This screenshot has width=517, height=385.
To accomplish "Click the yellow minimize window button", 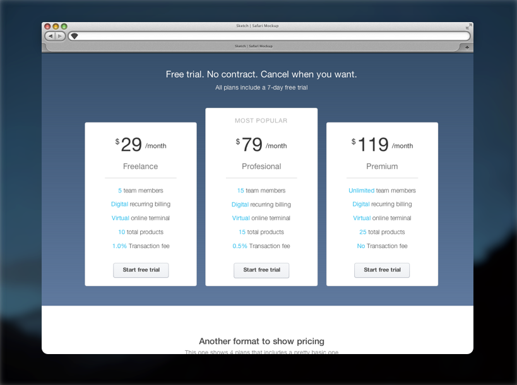I will [x=56, y=27].
